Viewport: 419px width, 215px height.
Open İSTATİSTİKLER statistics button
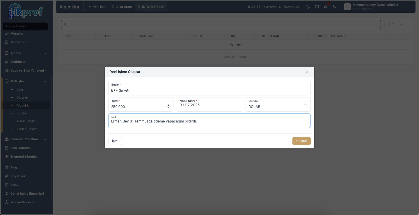click(151, 7)
